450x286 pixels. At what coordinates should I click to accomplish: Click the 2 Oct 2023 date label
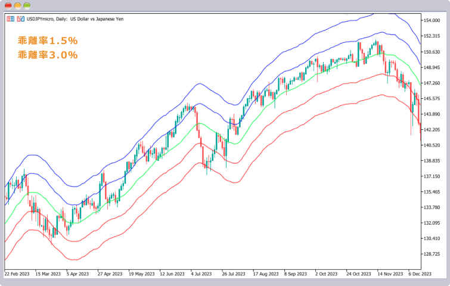[326, 274]
